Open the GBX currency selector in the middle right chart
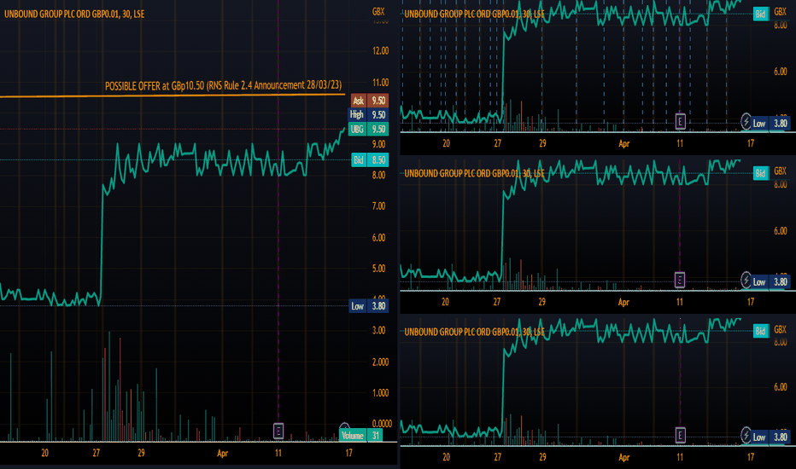This screenshot has height=469, width=796. point(781,171)
